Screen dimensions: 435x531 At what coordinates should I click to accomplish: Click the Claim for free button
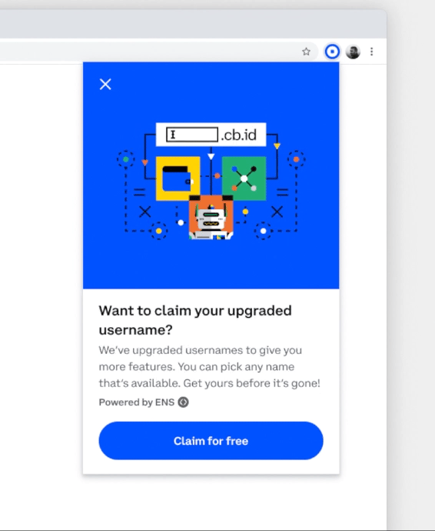point(211,441)
